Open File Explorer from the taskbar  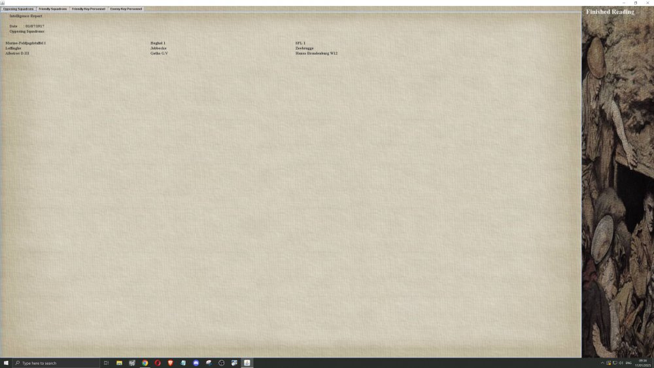pos(119,363)
